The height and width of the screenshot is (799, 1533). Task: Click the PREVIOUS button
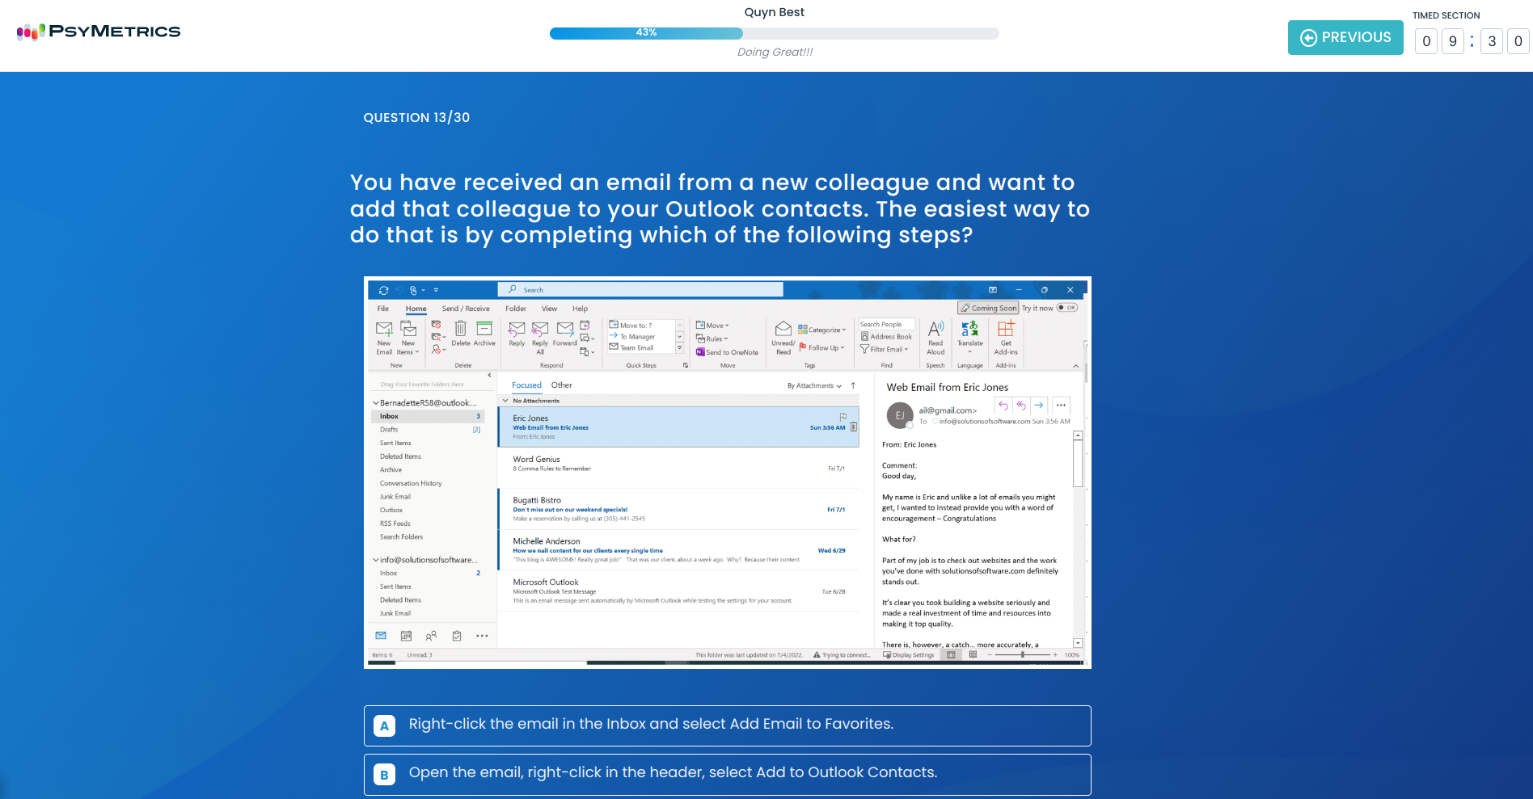pos(1345,38)
